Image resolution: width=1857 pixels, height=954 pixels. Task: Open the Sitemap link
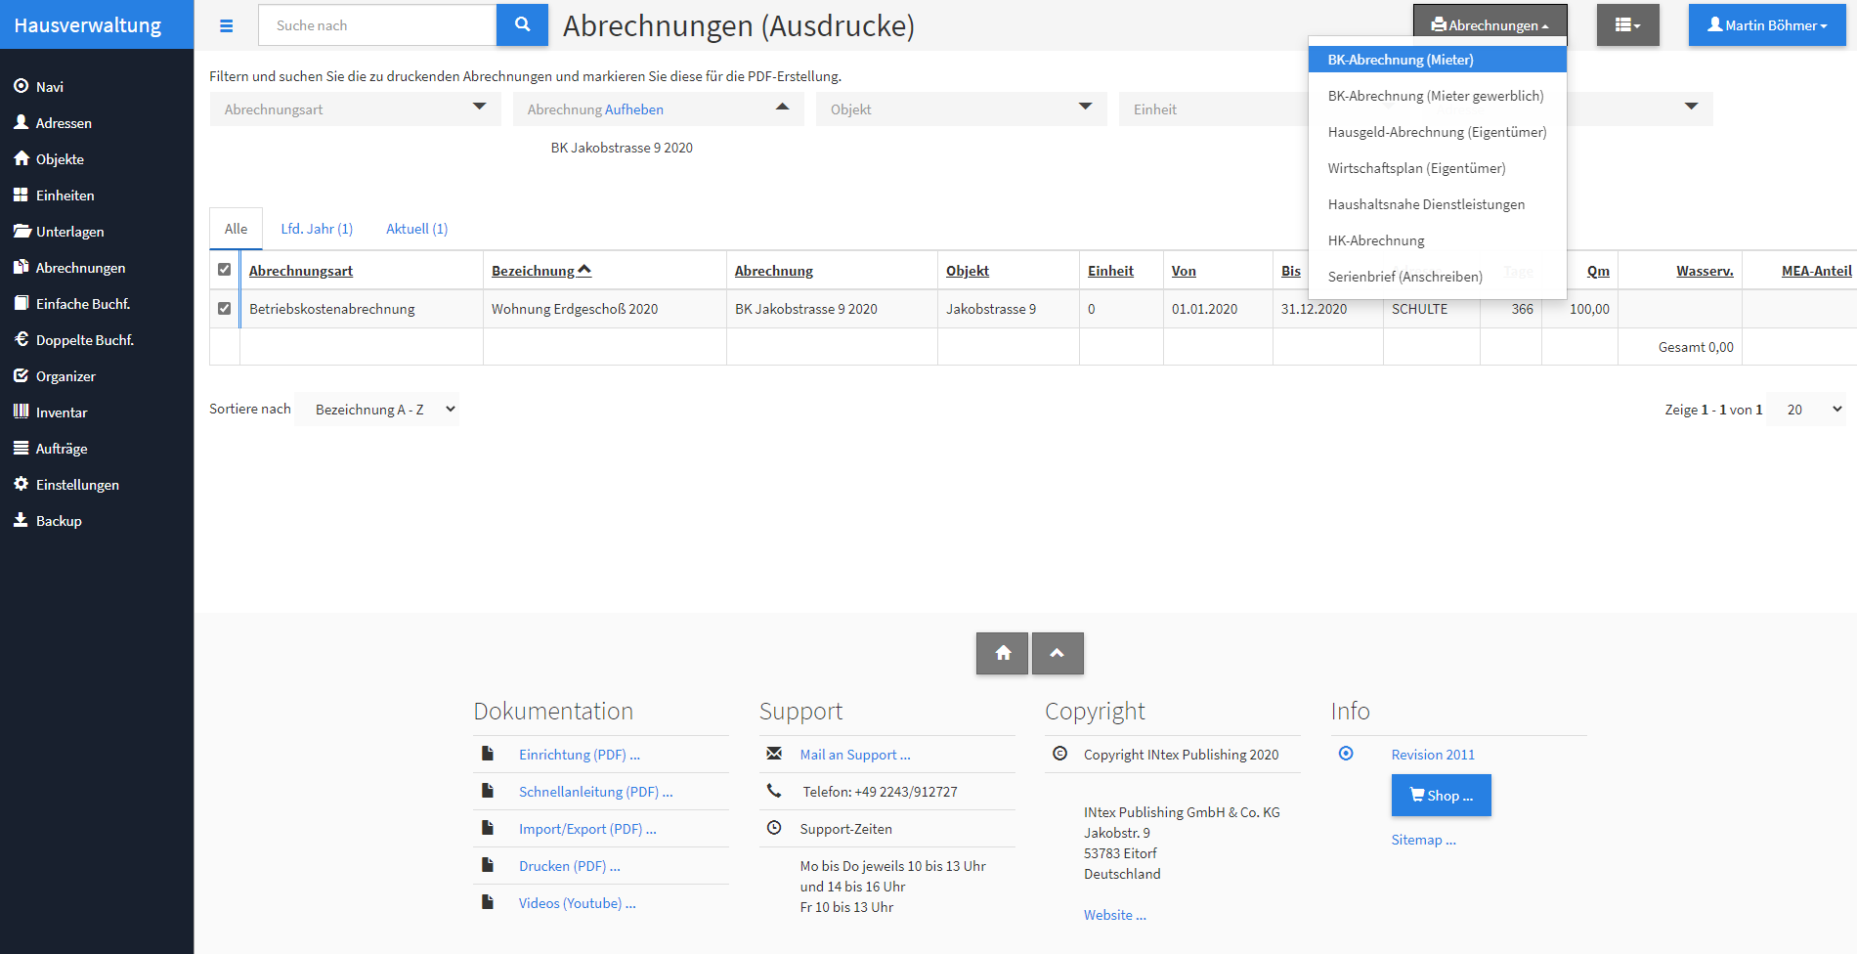[1423, 840]
